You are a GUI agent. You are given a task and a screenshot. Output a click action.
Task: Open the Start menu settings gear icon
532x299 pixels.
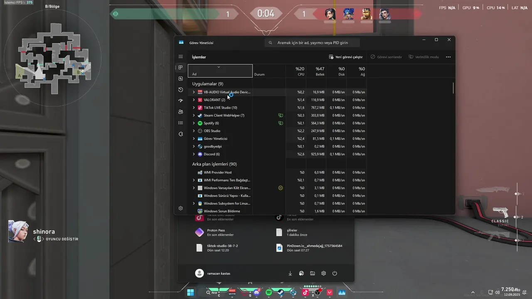pos(323,273)
